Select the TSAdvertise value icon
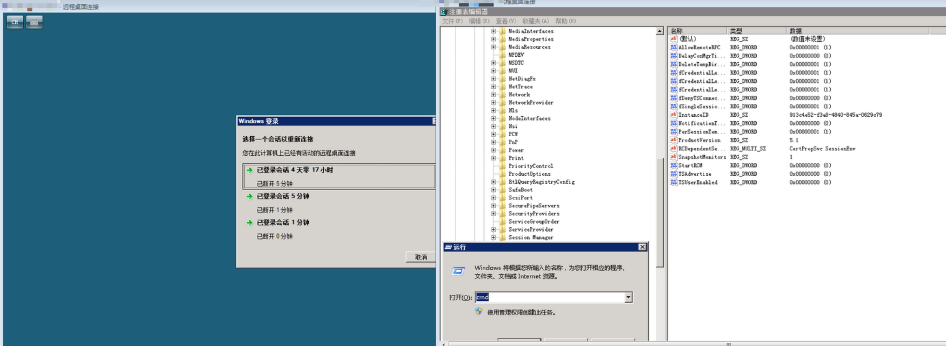The width and height of the screenshot is (946, 346). point(673,174)
